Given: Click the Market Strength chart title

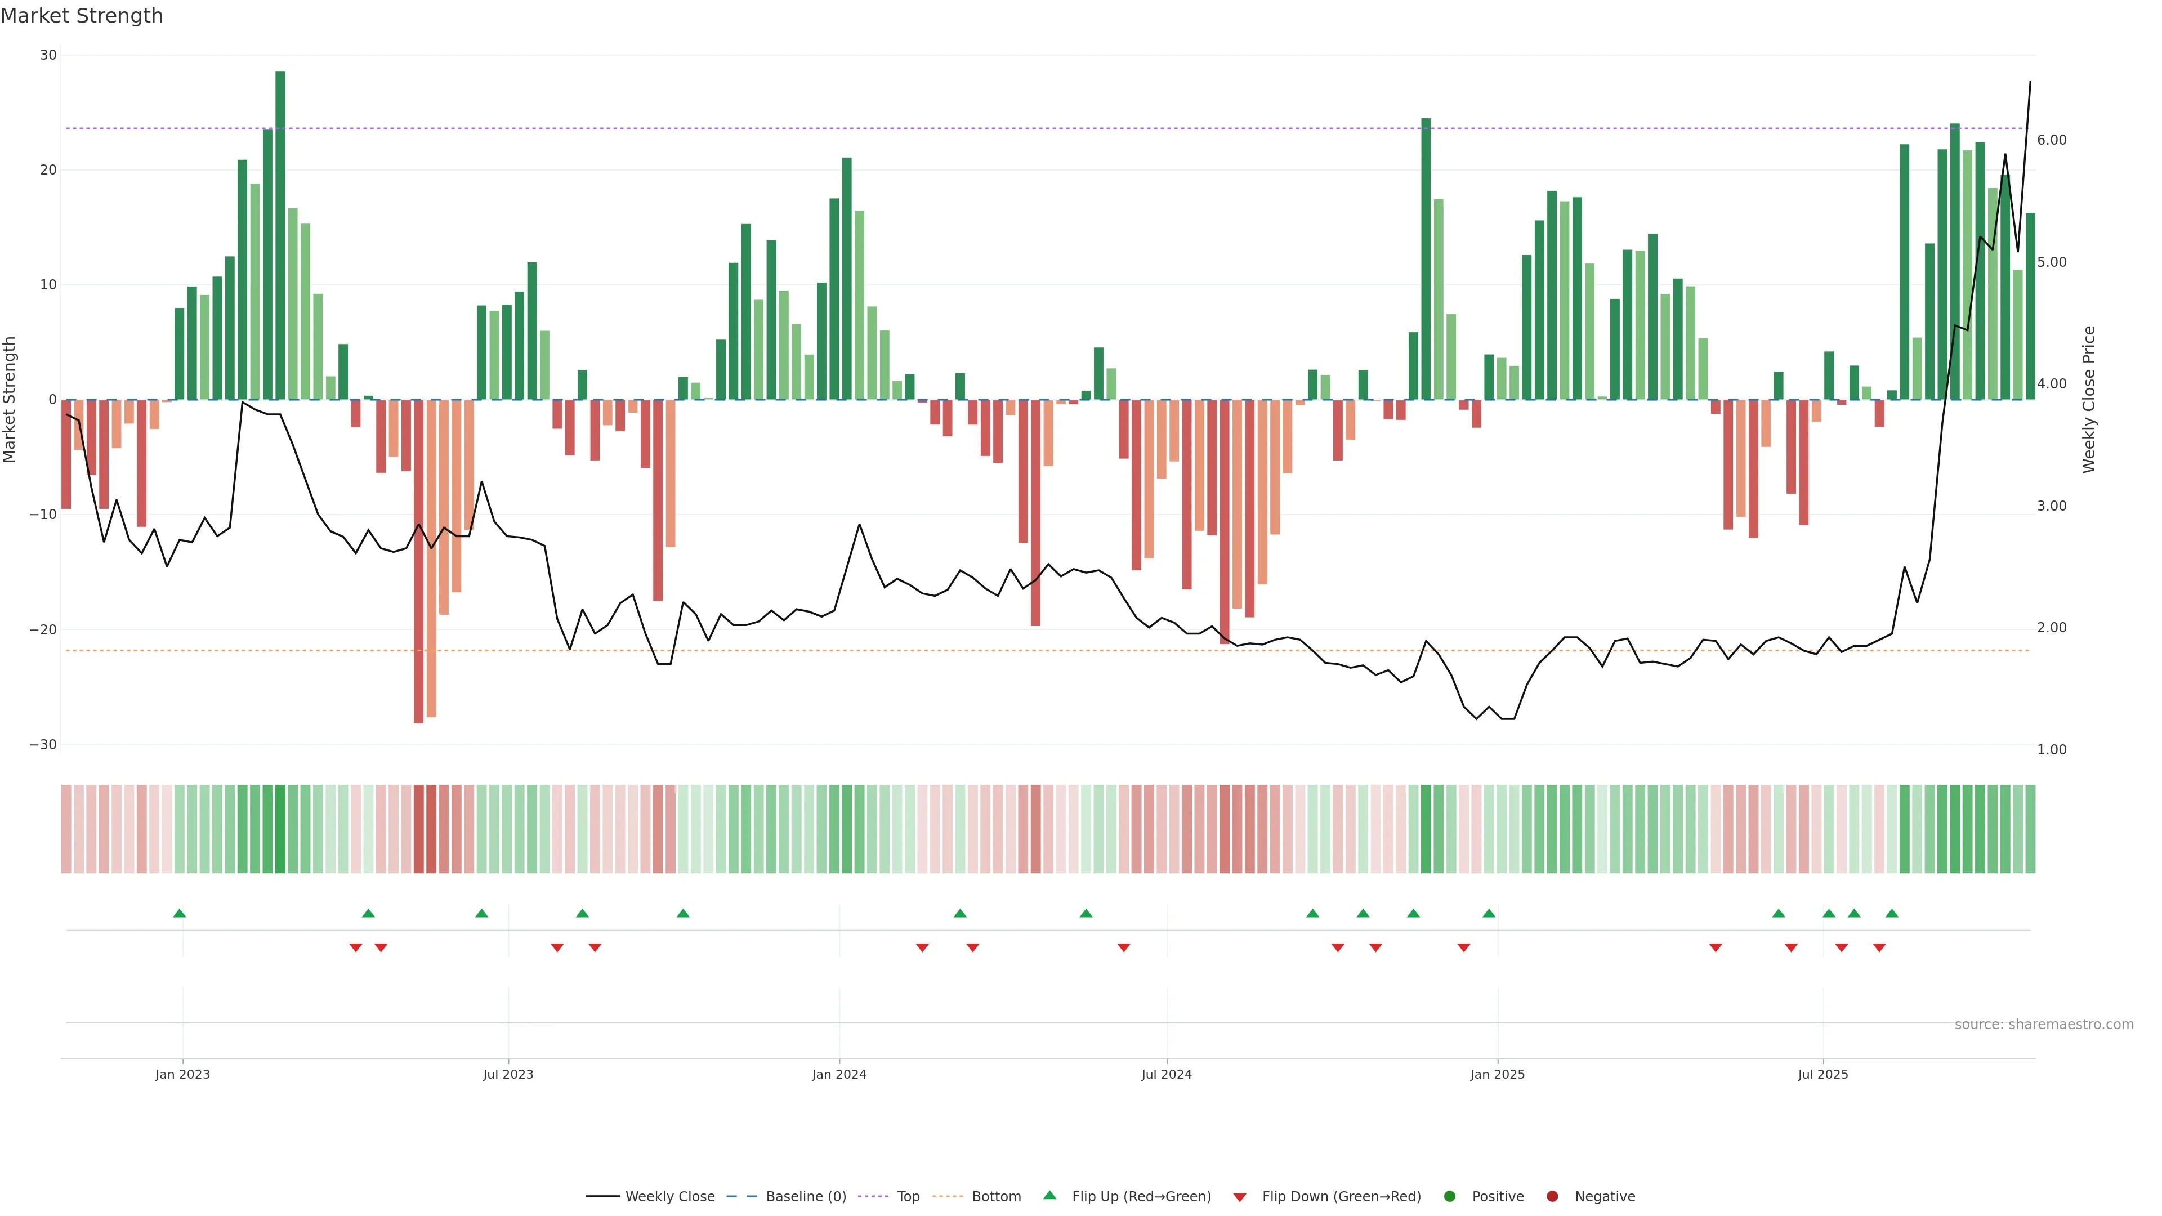Looking at the screenshot, I should (x=82, y=16).
